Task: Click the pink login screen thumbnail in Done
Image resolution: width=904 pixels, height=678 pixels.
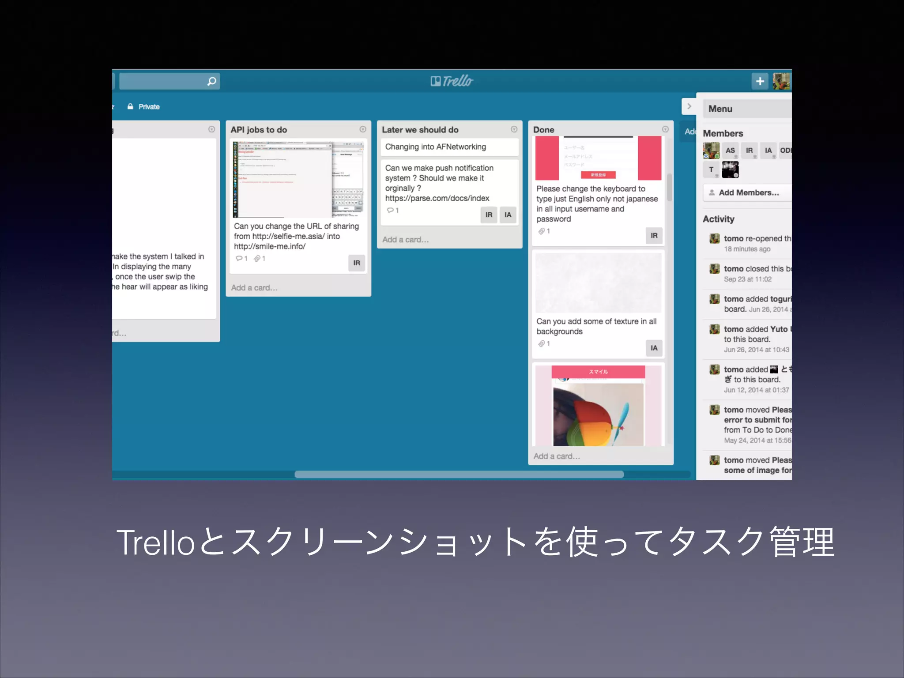Action: click(x=598, y=158)
